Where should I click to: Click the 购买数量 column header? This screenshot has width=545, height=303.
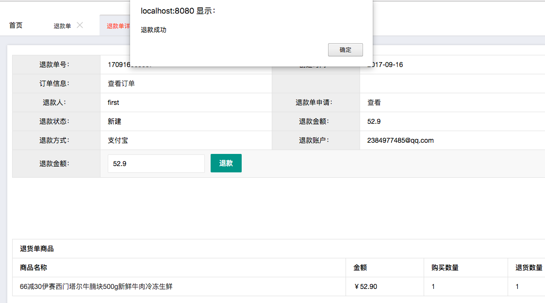(x=445, y=268)
